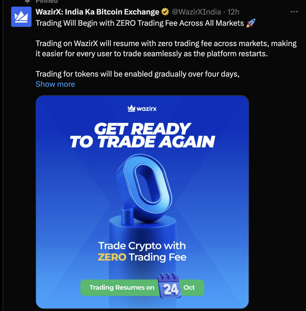Click the ZERO Trading Fee caption in the image

point(142,251)
